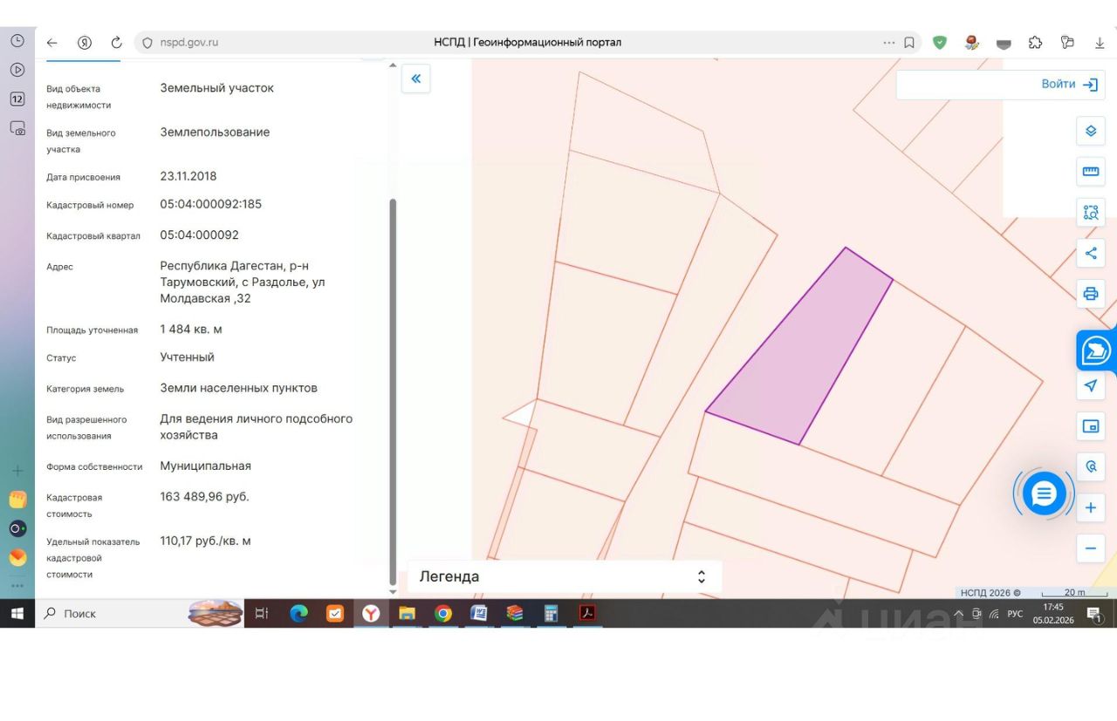Click the land category Земли населенных пунктов

click(238, 388)
